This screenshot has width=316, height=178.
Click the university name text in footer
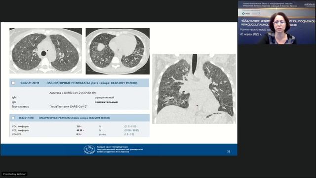coord(119,149)
